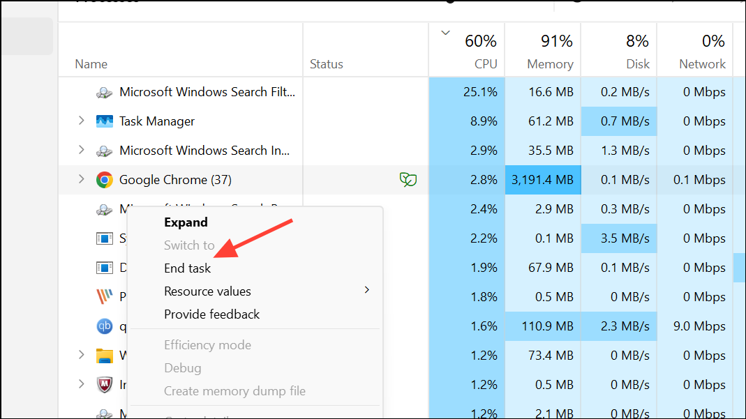The image size is (746, 419).
Task: Select End task from the context menu
Action: [187, 268]
